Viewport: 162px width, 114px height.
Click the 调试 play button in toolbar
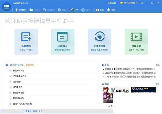tap(62, 10)
